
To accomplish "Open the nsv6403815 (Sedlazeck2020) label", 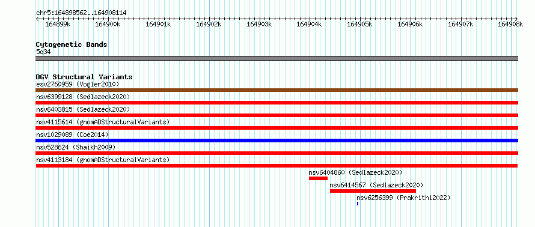I will pos(83,109).
